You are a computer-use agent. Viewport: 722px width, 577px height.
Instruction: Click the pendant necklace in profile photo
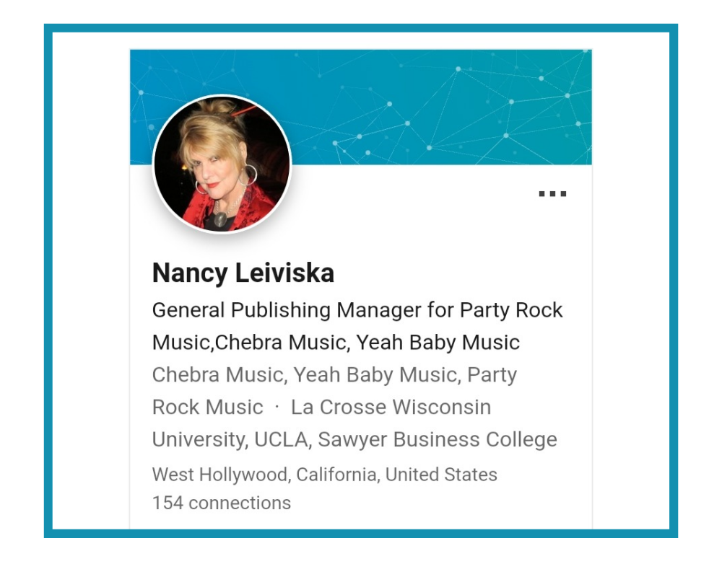pyautogui.click(x=220, y=219)
